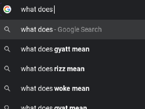Click the gray 'Google Search' label text

coord(80,30)
